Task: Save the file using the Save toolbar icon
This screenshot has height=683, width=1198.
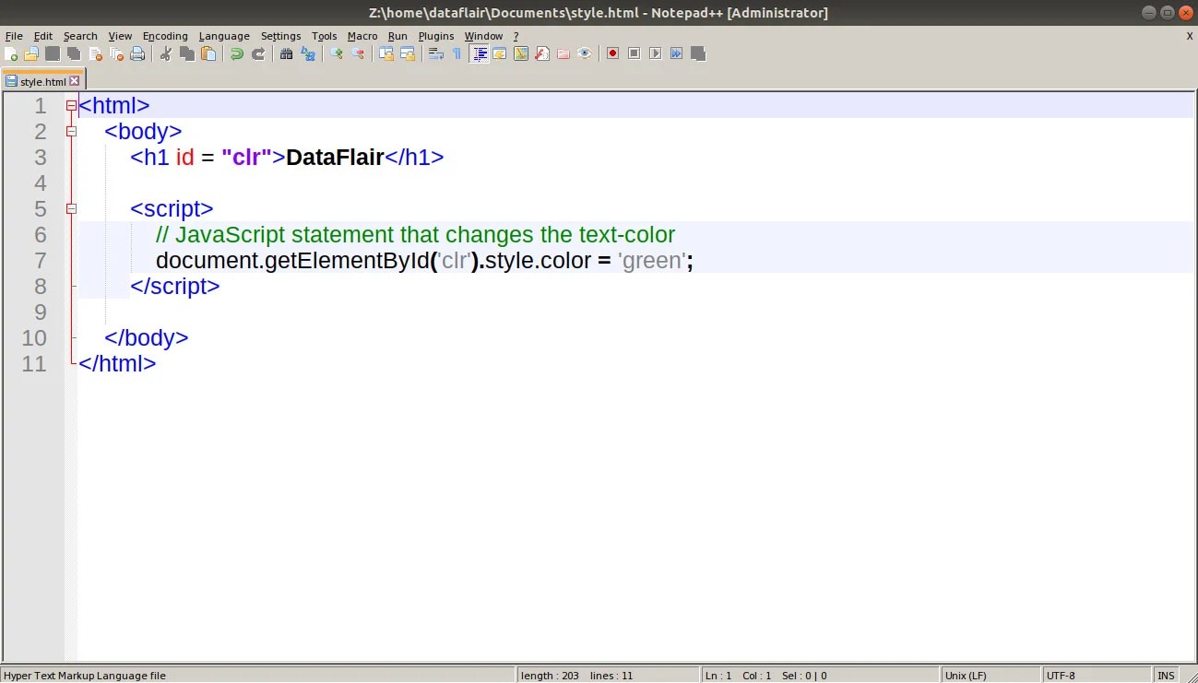Action: (53, 53)
